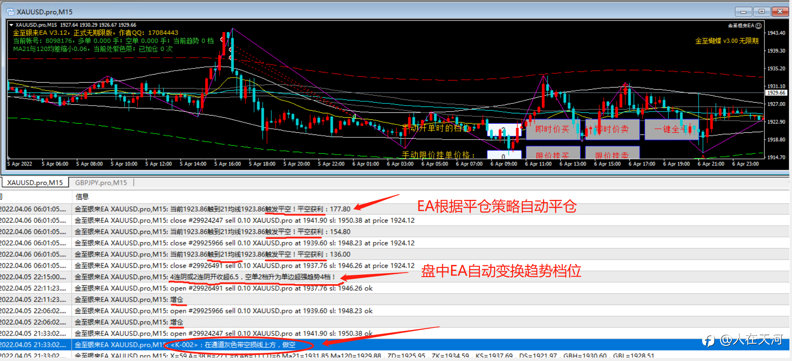Click the 限价挂买 buy limit button

point(552,153)
